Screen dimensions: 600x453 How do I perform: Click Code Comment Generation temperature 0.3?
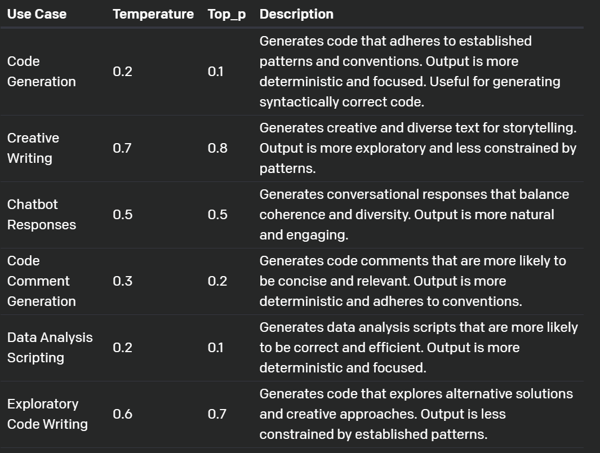[122, 281]
